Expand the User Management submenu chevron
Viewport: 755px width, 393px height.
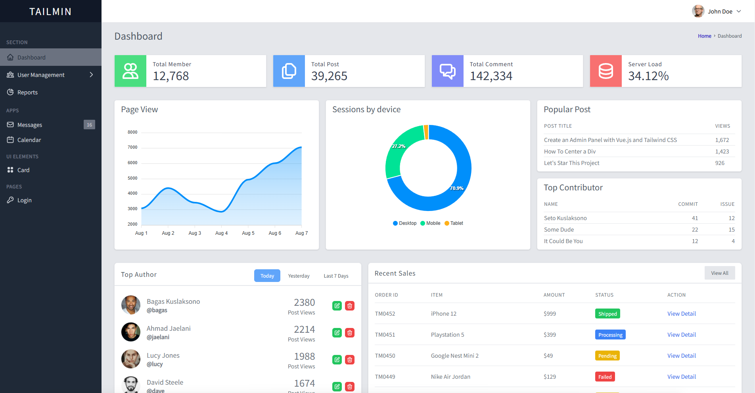(91, 75)
